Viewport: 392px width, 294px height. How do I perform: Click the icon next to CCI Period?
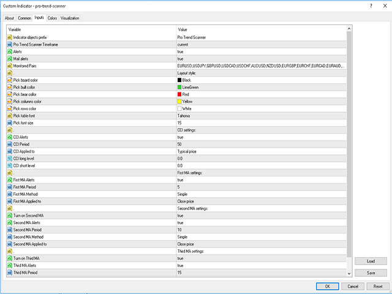click(10, 144)
